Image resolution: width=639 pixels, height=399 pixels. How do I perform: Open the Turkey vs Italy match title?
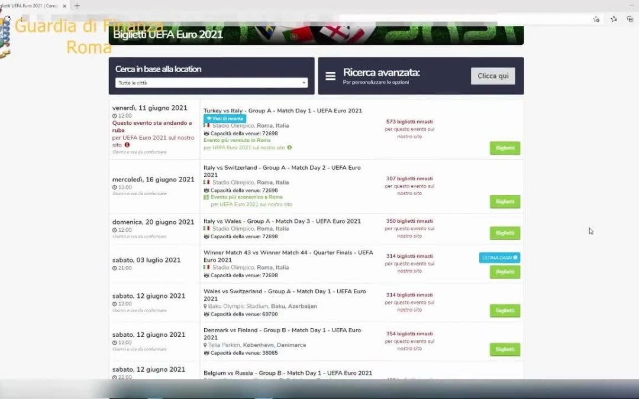283,111
